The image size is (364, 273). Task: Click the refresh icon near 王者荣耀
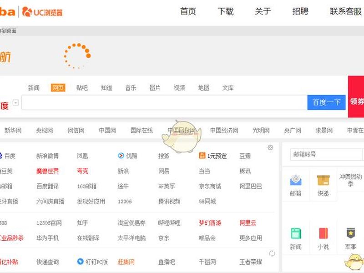pos(272,253)
